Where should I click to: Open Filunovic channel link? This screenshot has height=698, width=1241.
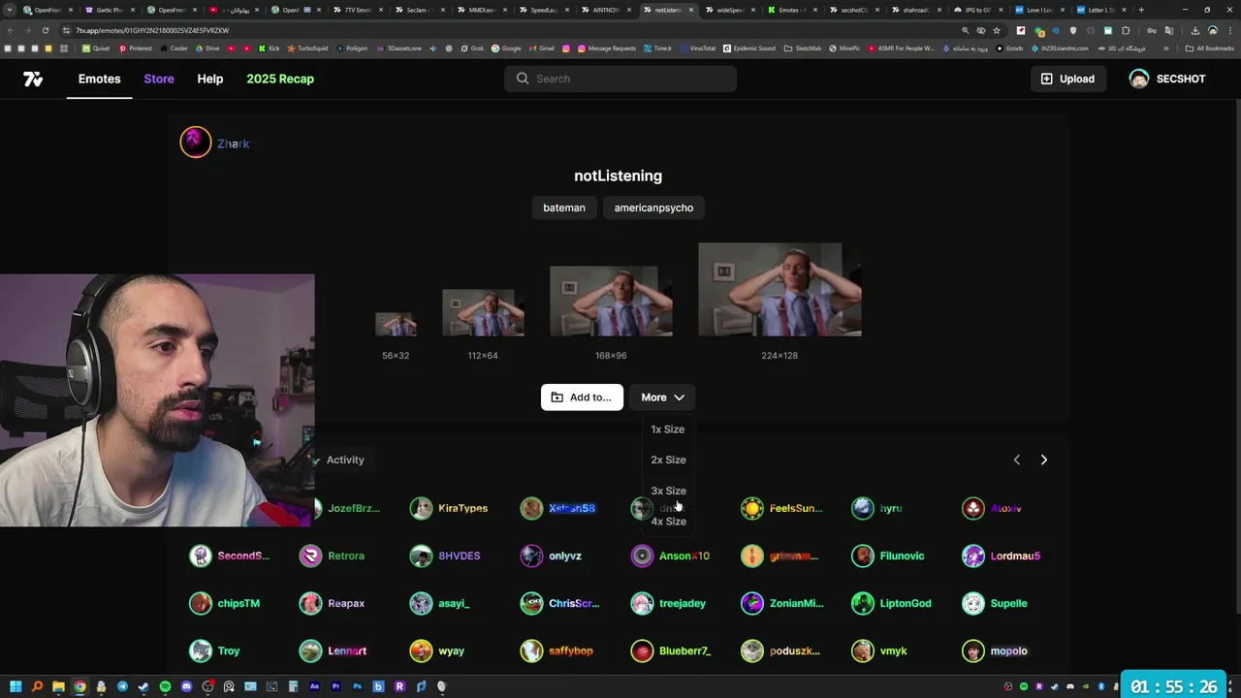pyautogui.click(x=902, y=555)
